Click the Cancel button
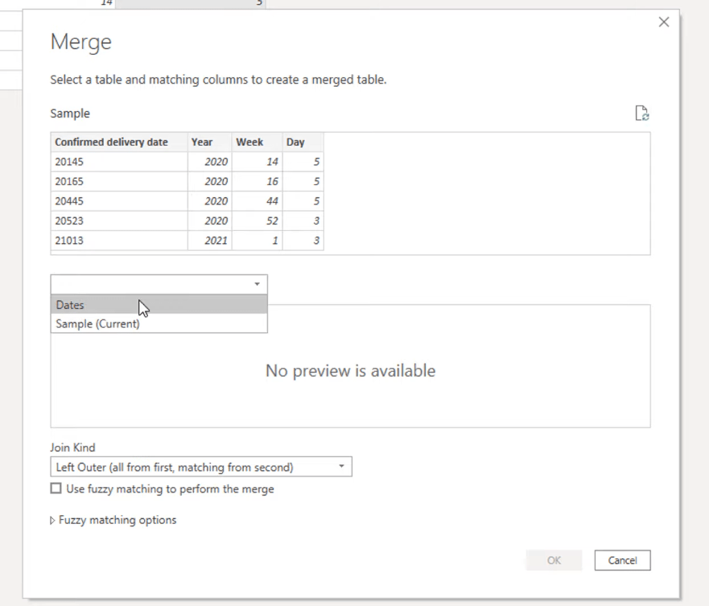The height and width of the screenshot is (606, 709). [622, 560]
